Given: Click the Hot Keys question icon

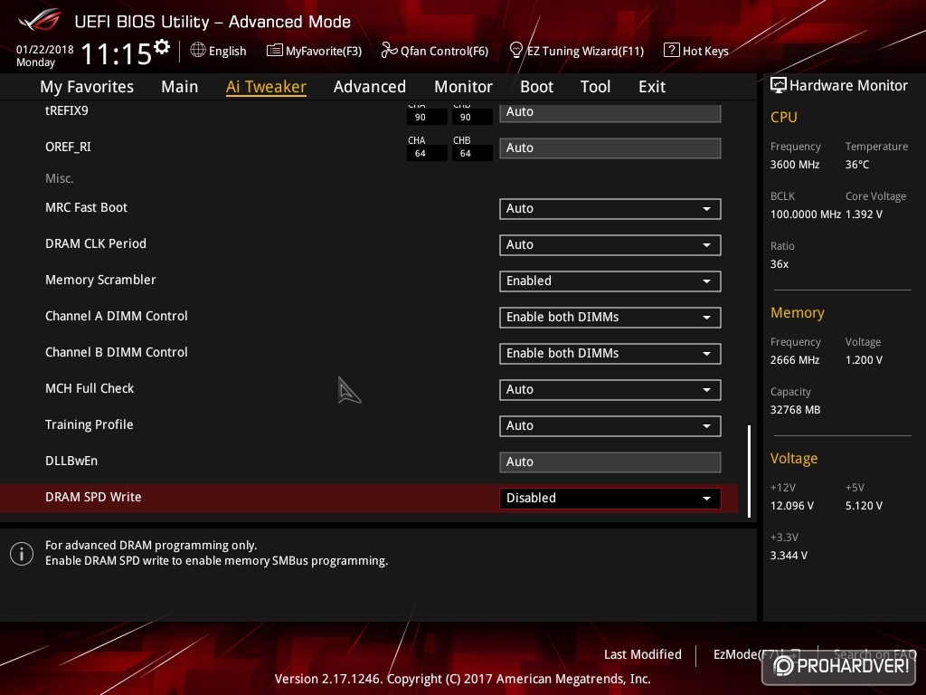Looking at the screenshot, I should click(x=672, y=51).
